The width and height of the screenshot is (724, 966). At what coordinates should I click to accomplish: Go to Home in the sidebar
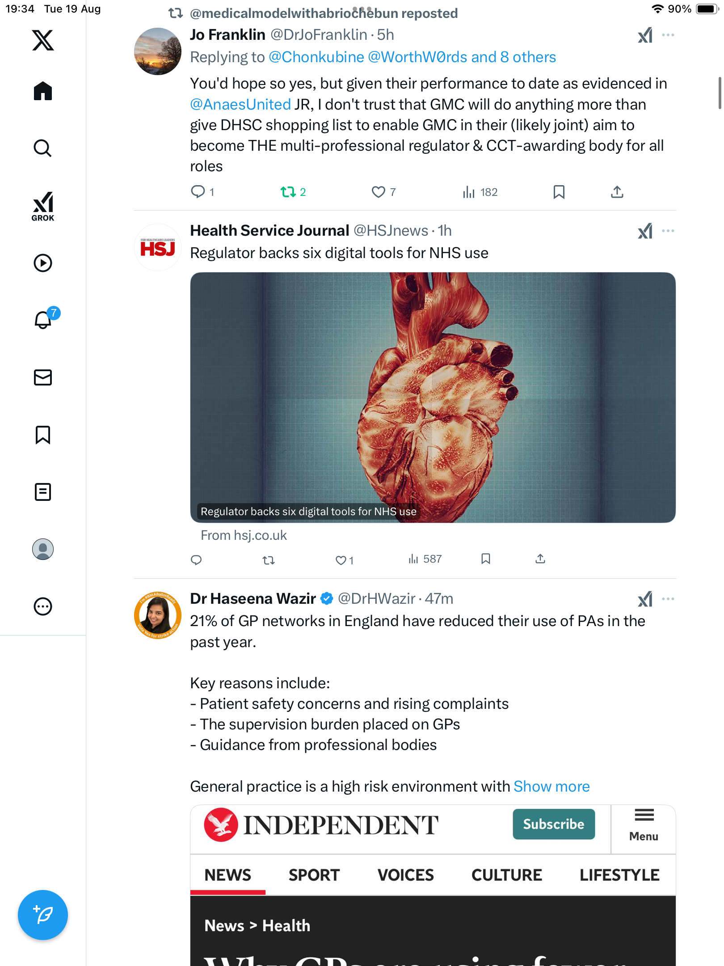(43, 91)
